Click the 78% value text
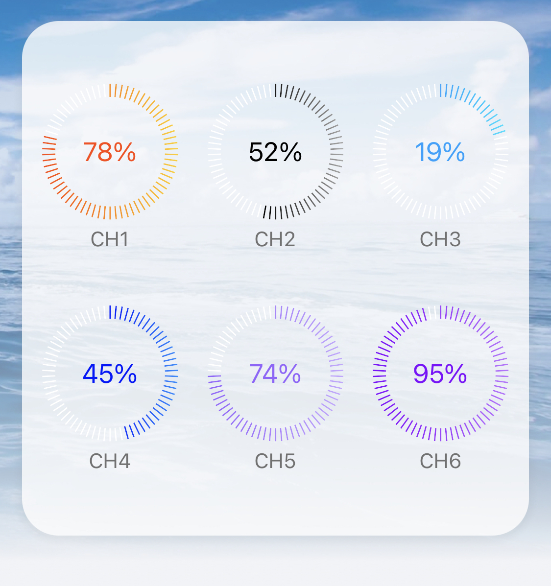The width and height of the screenshot is (551, 586). pyautogui.click(x=110, y=152)
